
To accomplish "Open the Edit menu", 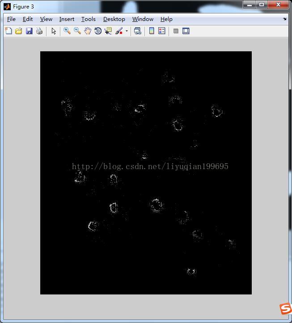I will [x=28, y=19].
